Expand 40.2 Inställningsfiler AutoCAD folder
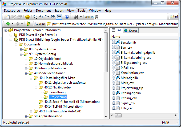The height and width of the screenshot is (127, 181). coord(31,112)
